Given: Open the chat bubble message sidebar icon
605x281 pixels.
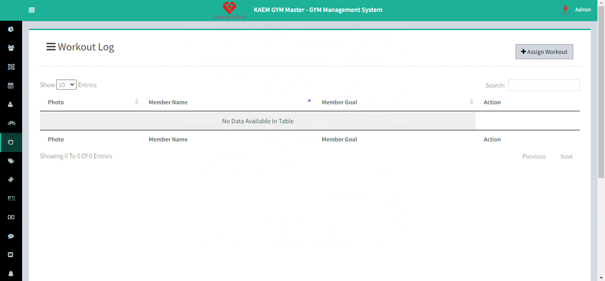Looking at the screenshot, I should [11, 236].
